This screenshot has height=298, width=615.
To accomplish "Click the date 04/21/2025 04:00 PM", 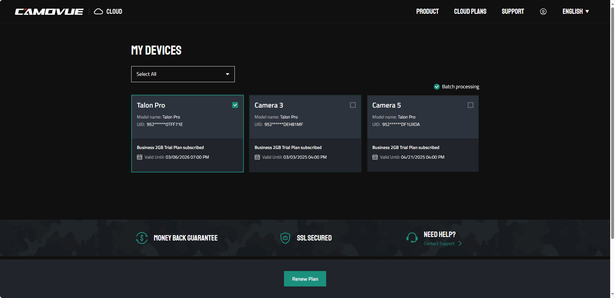I will point(423,157).
